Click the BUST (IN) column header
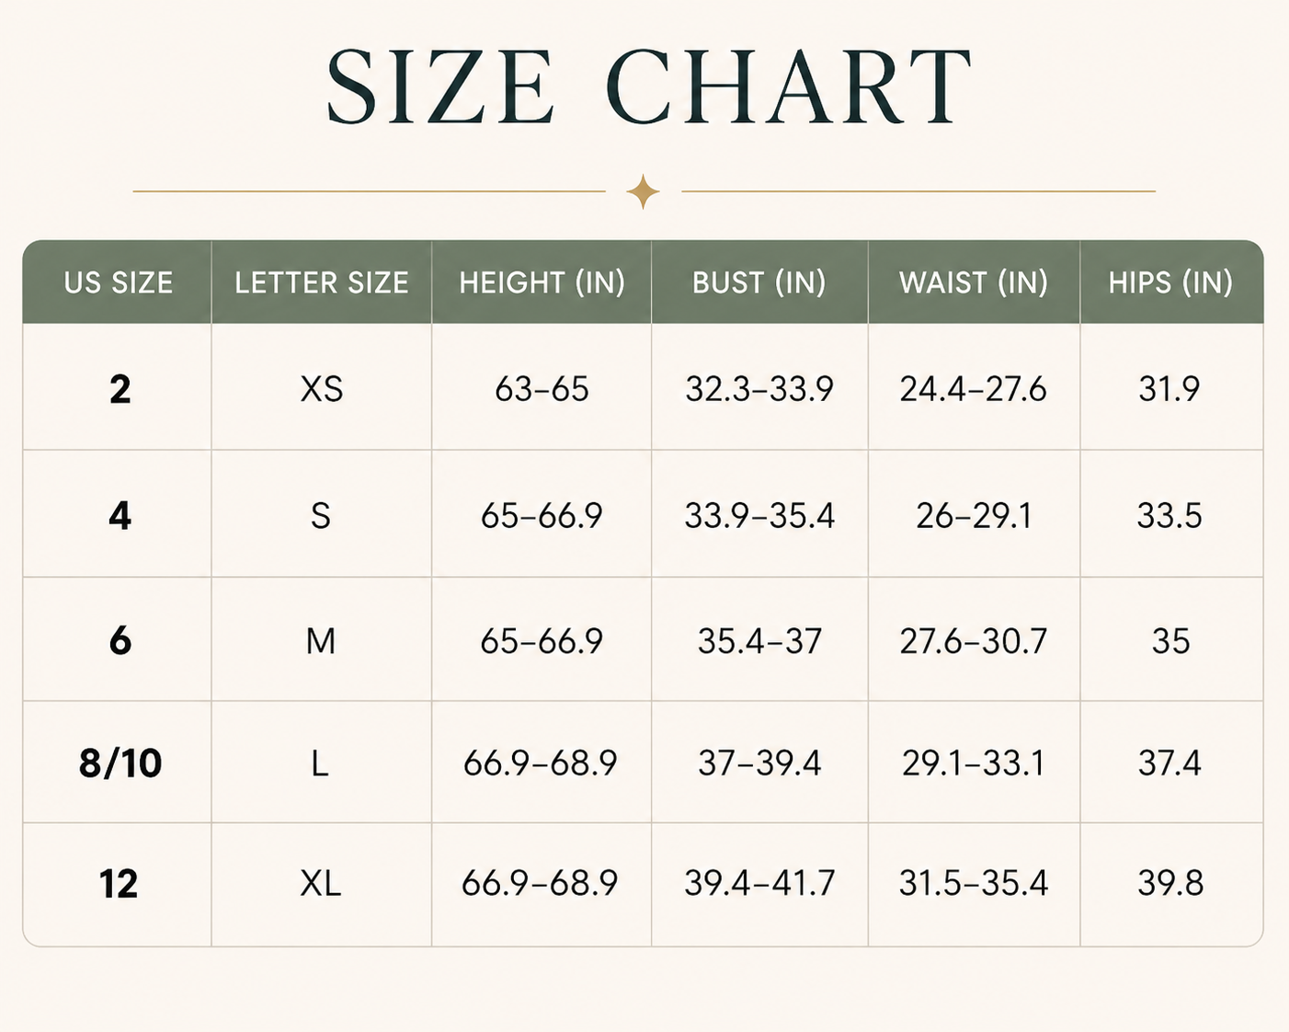The height and width of the screenshot is (1032, 1289). (759, 282)
